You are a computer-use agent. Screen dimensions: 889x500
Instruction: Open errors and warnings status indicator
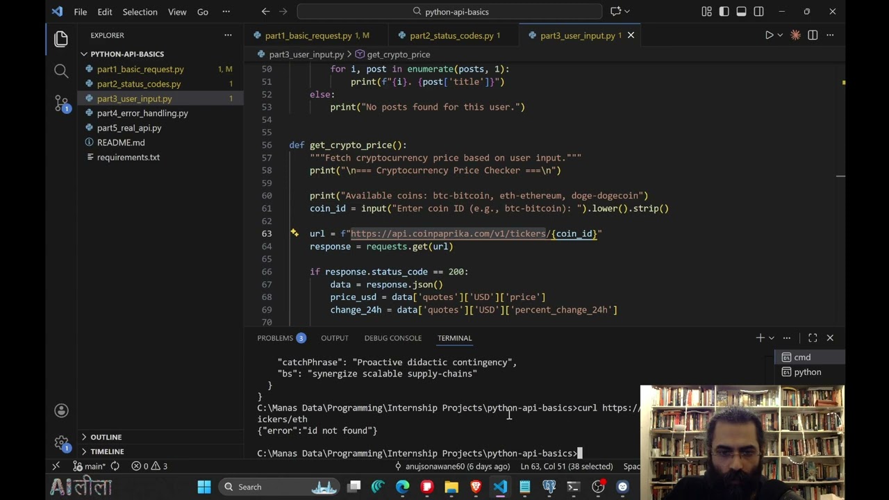point(149,466)
